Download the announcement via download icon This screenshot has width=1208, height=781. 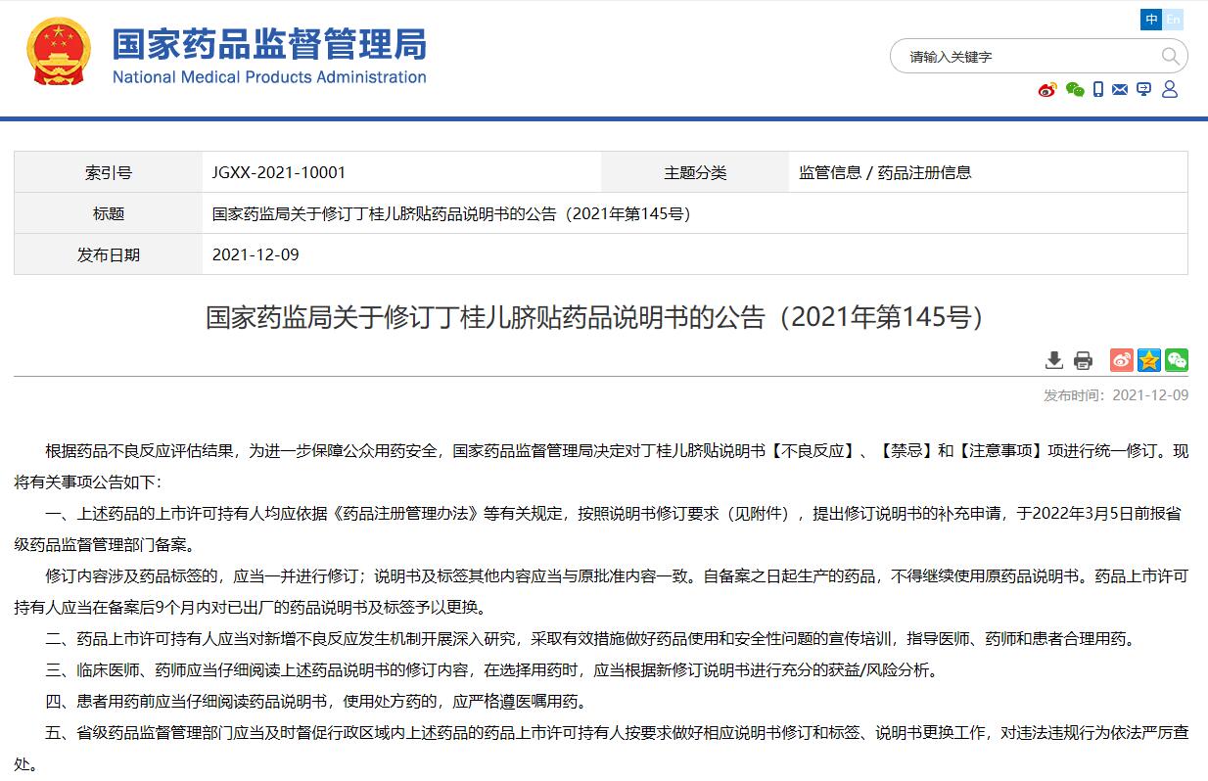[x=1054, y=360]
